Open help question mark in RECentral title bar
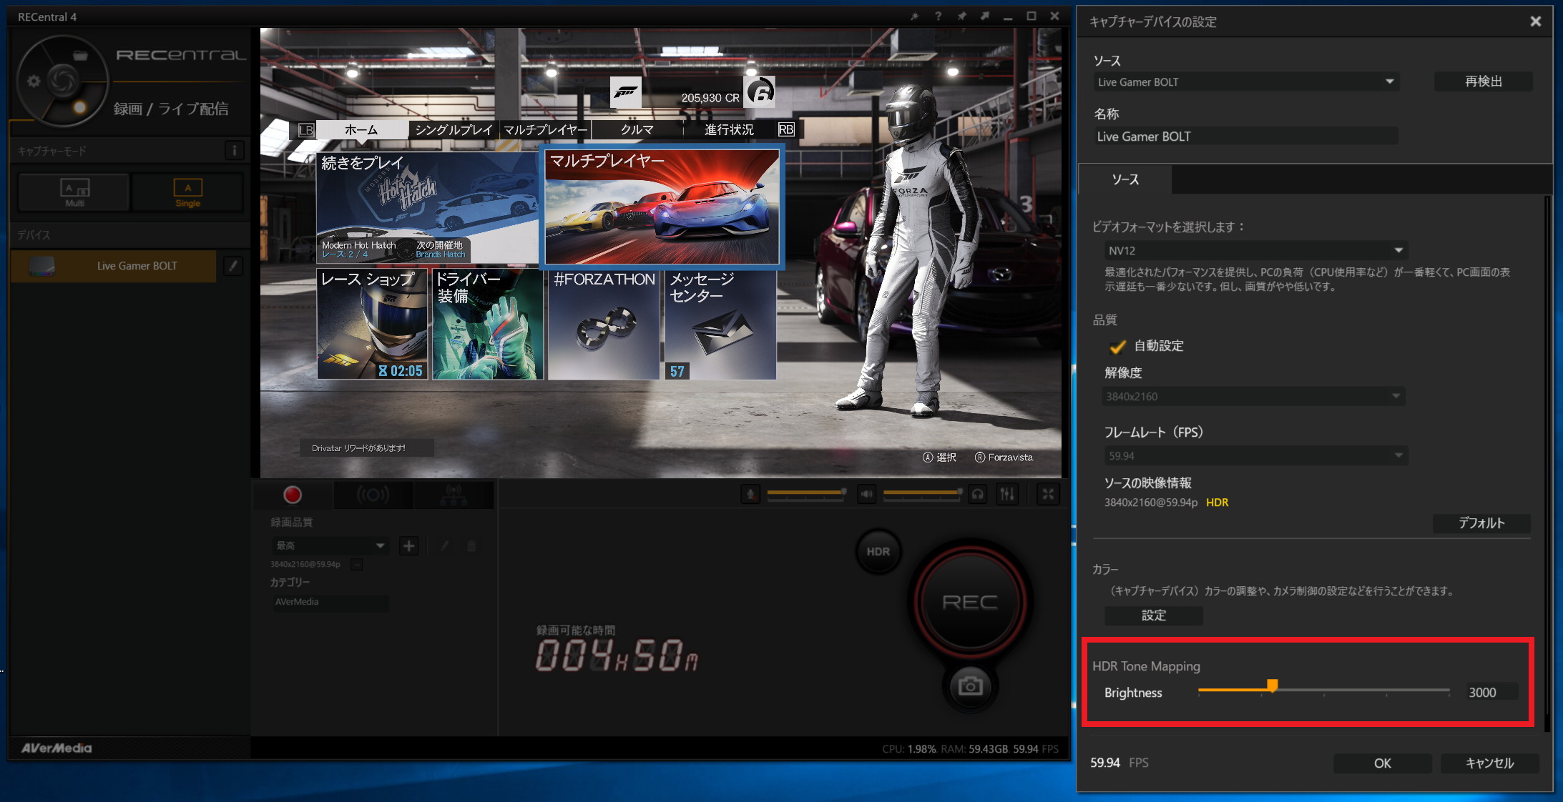The image size is (1563, 802). pos(938,16)
